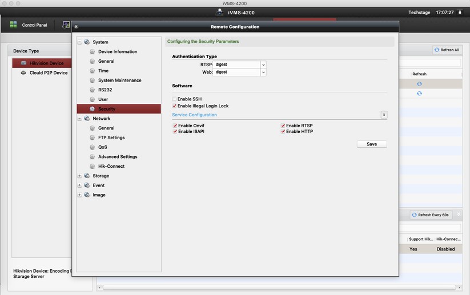Open the Control Panel tab
The image size is (470, 295).
[29, 25]
